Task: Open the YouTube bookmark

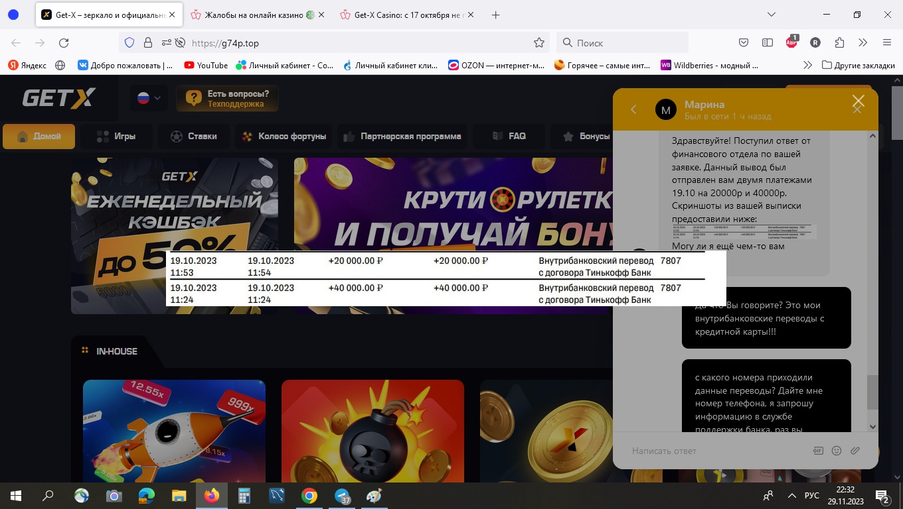Action: click(x=206, y=65)
